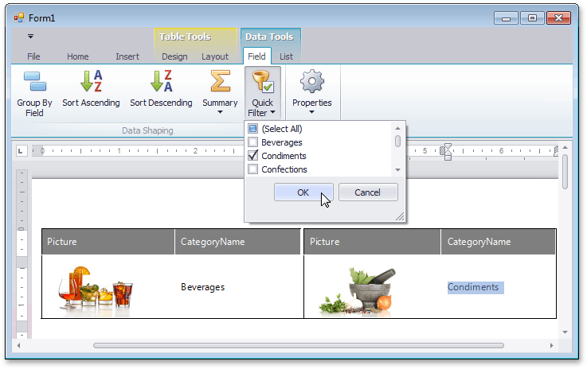Switch to the Insert tab

127,56
